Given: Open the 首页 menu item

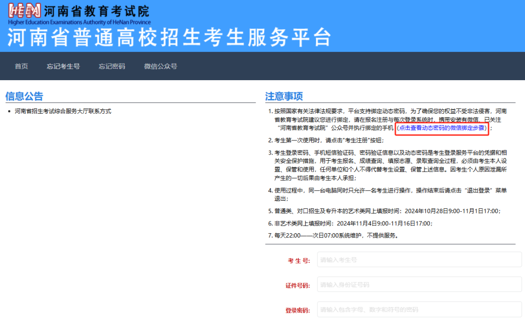Looking at the screenshot, I should point(21,66).
